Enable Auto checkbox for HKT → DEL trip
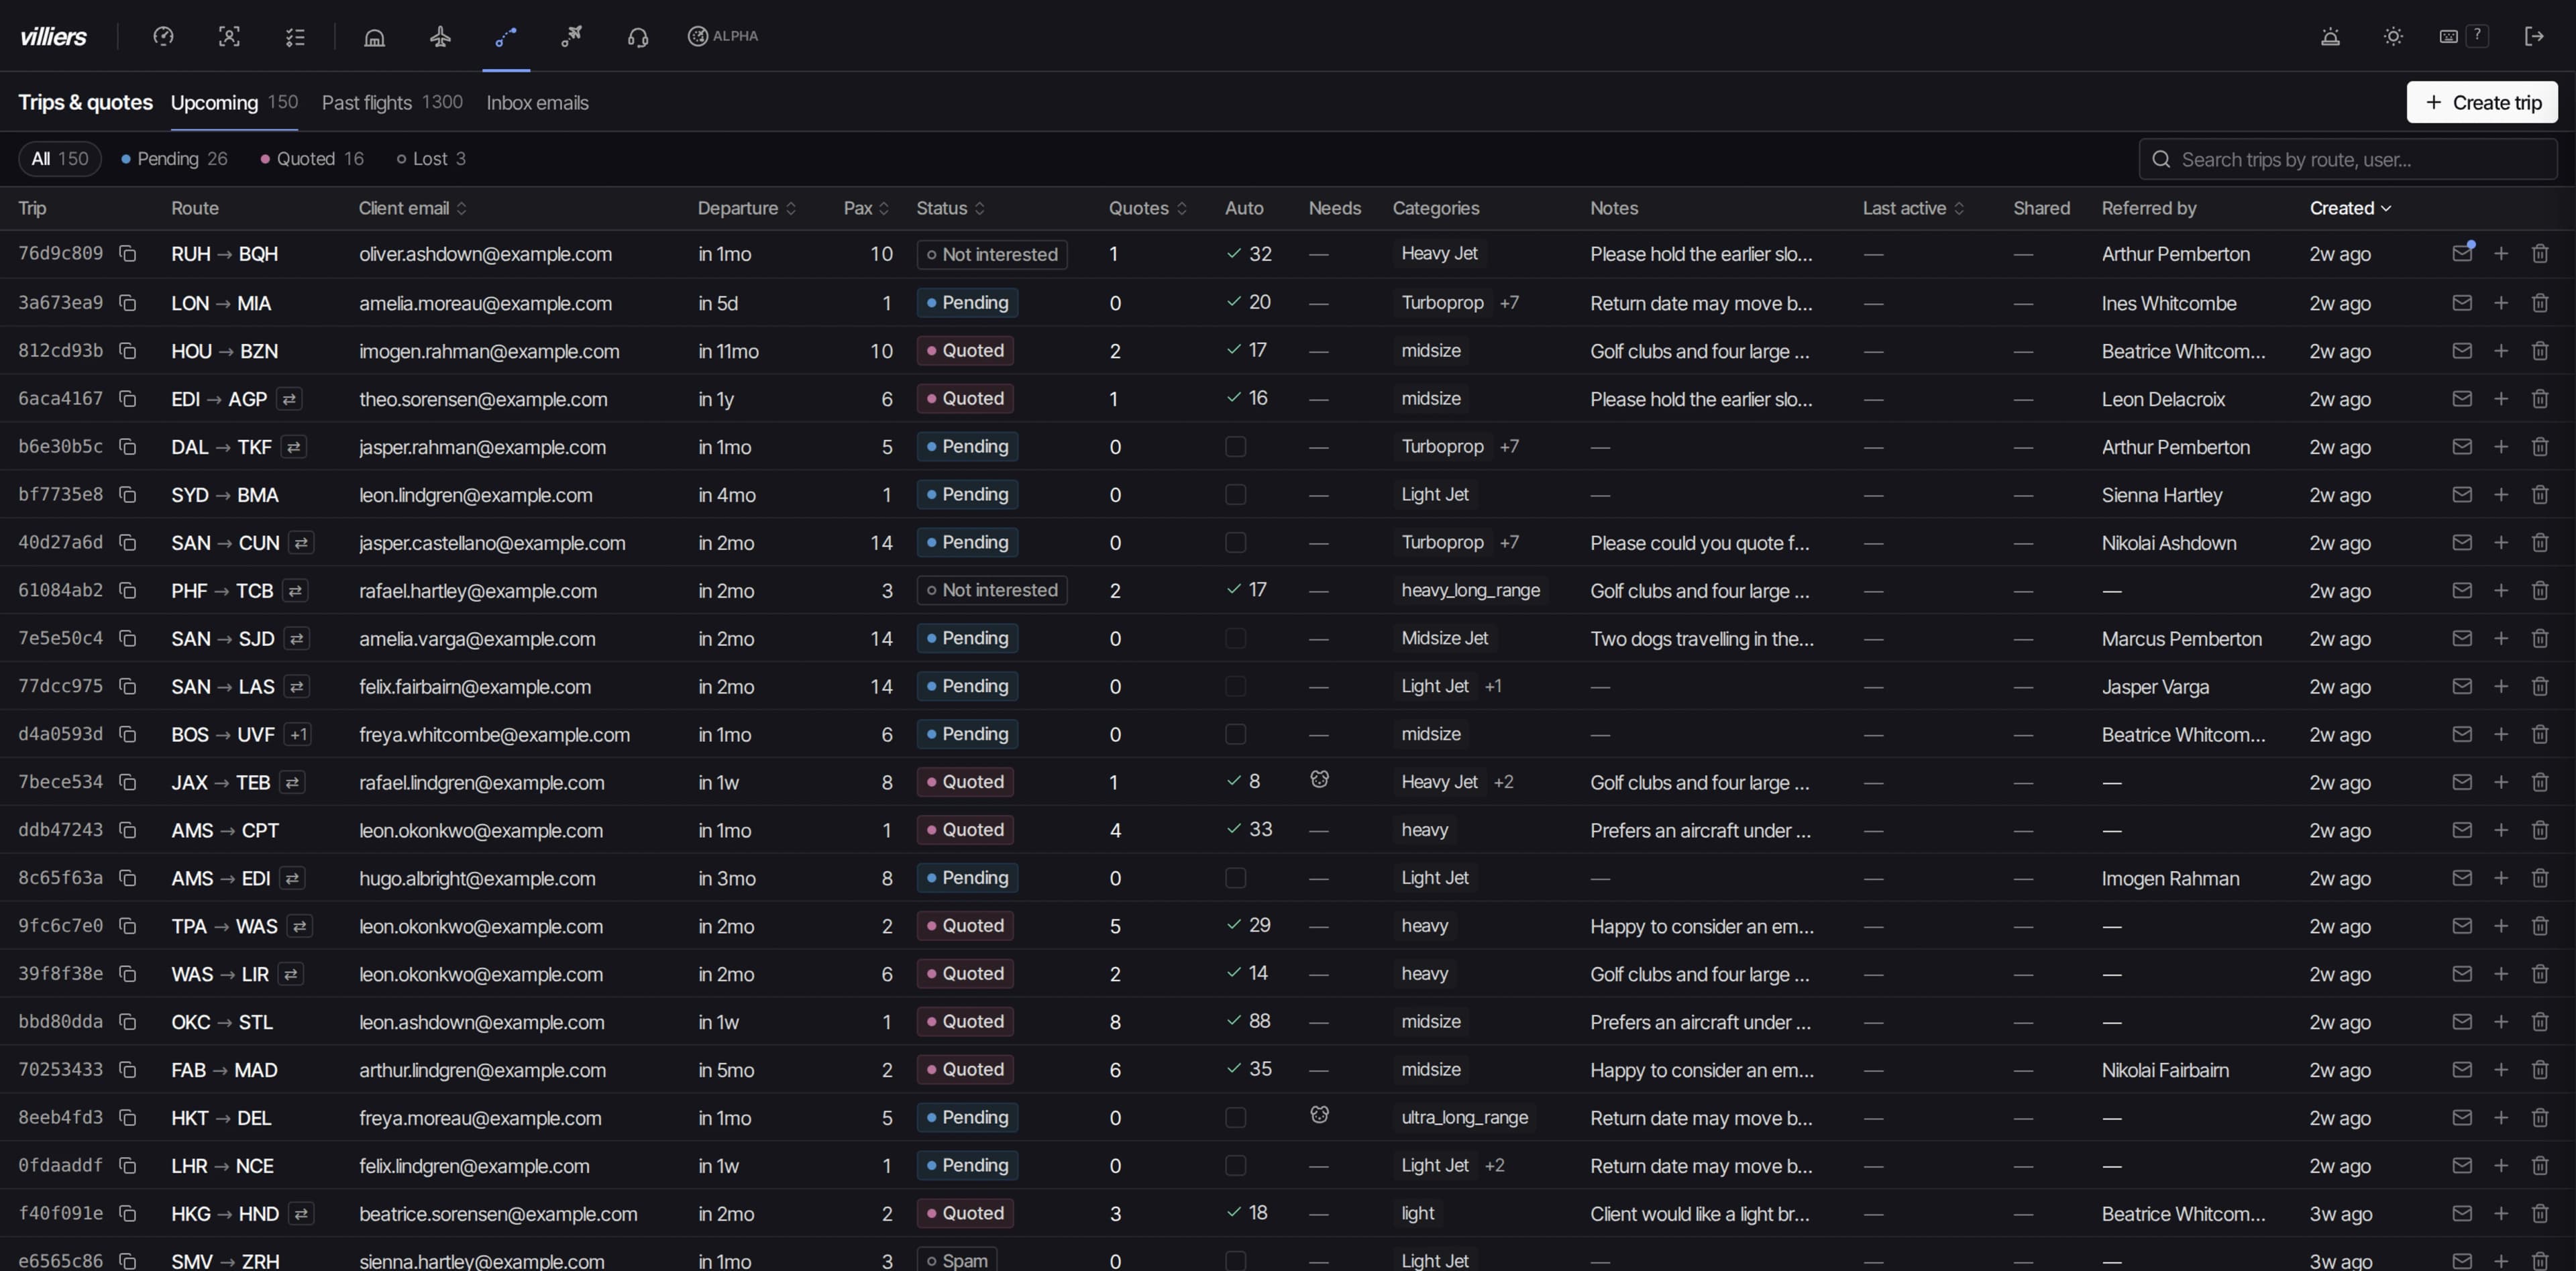 coord(1236,1117)
